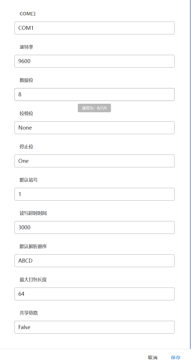Click the 通常为: 8/7/6 tooltip
The width and height of the screenshot is (191, 364).
point(94,108)
